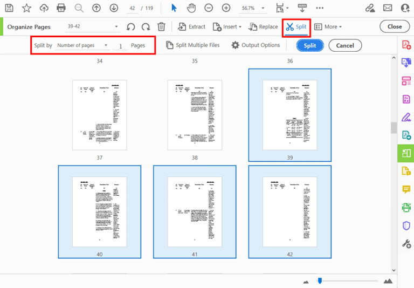Open Protect shield tool in sidebar
This screenshot has width=414, height=288.
coord(406,225)
